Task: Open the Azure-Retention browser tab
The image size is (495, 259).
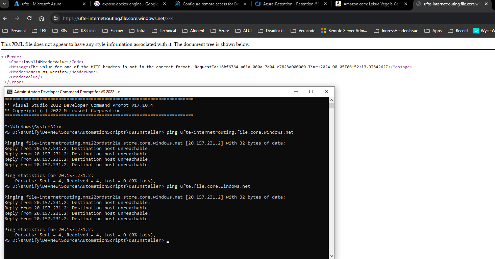Action: click(x=291, y=4)
